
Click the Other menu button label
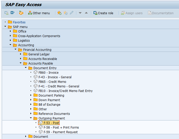coord(41,13)
